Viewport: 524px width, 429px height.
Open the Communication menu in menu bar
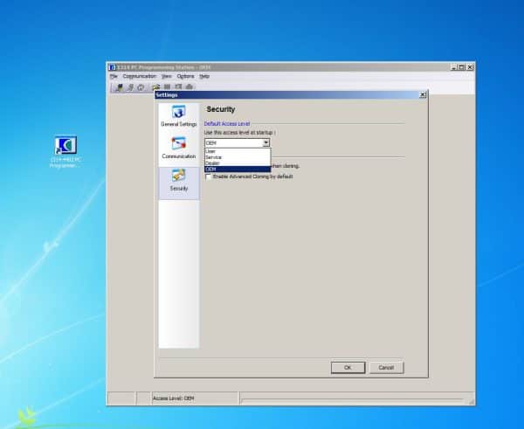pyautogui.click(x=140, y=76)
